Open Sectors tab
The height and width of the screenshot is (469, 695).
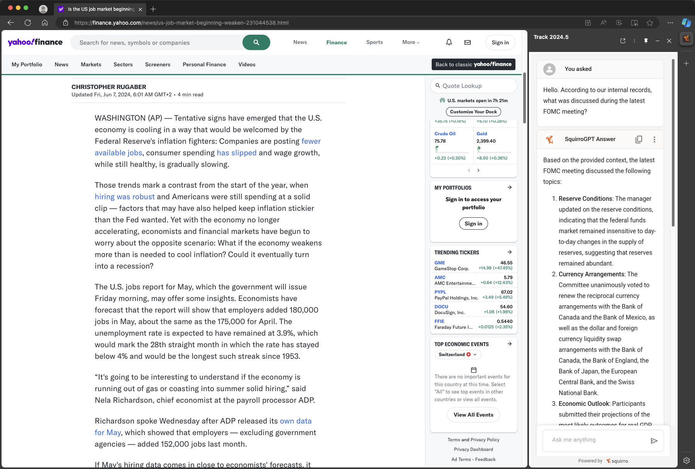[x=123, y=64]
